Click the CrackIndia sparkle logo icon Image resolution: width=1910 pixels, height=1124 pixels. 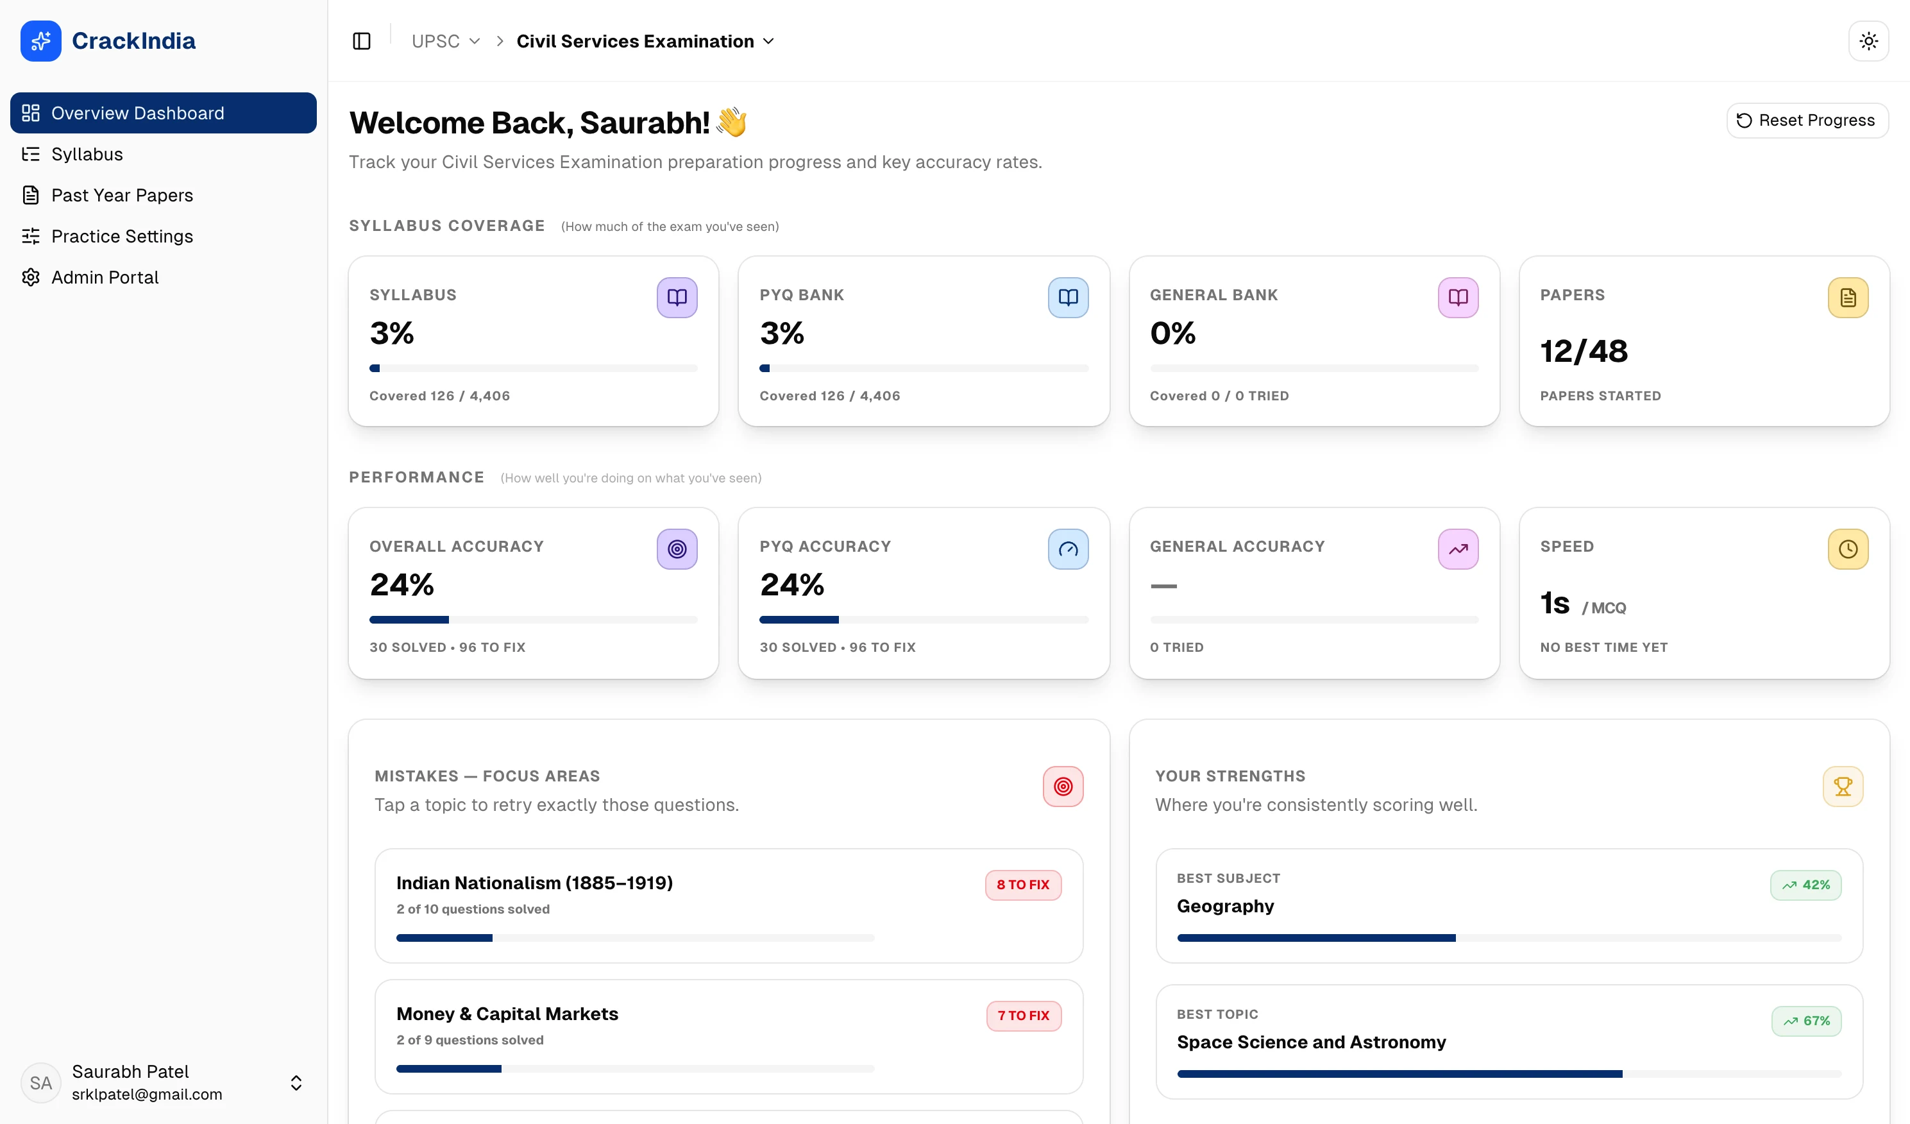[41, 41]
